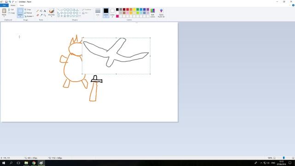This screenshot has width=295, height=166.
Task: Open Task View from taskbar
Action: (x=18, y=163)
